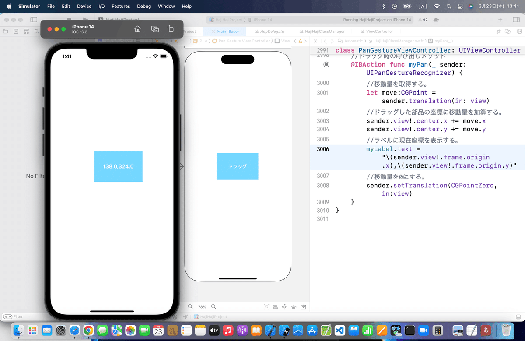Select the ドラッグ view in storyboard
Viewport: 525px width, 341px height.
(238, 166)
